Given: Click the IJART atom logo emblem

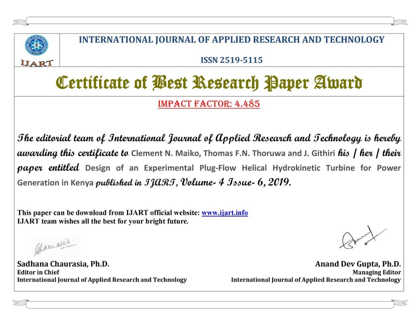Looking at the screenshot, I should 37,45.
